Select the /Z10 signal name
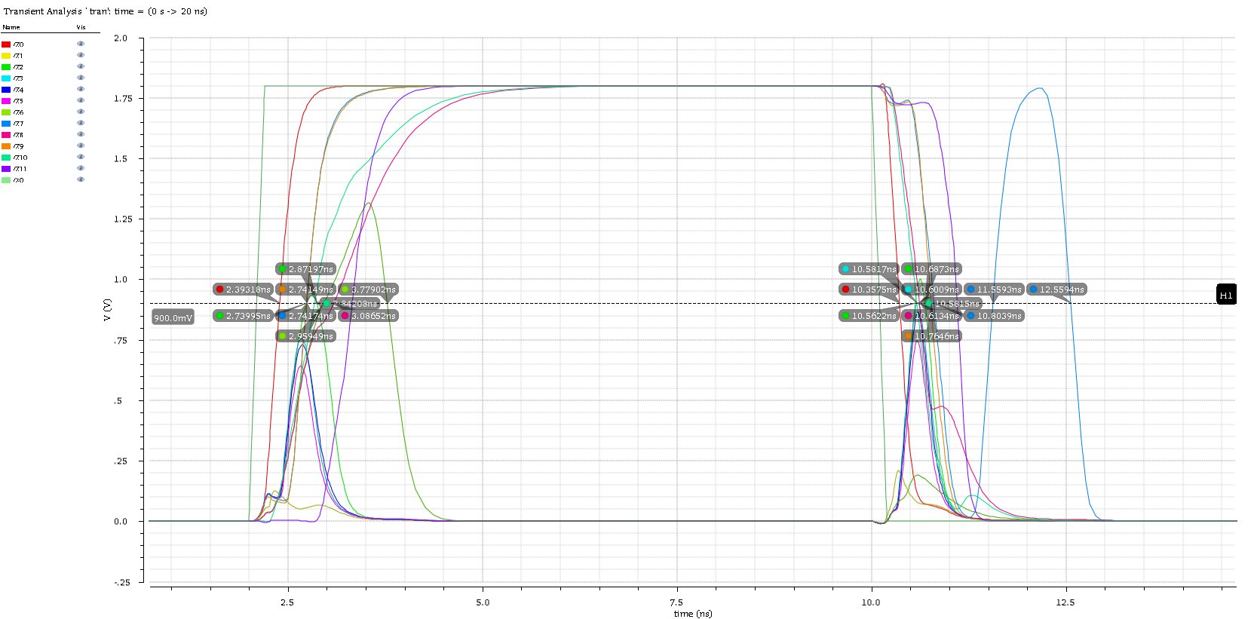This screenshot has width=1254, height=619. [20, 158]
